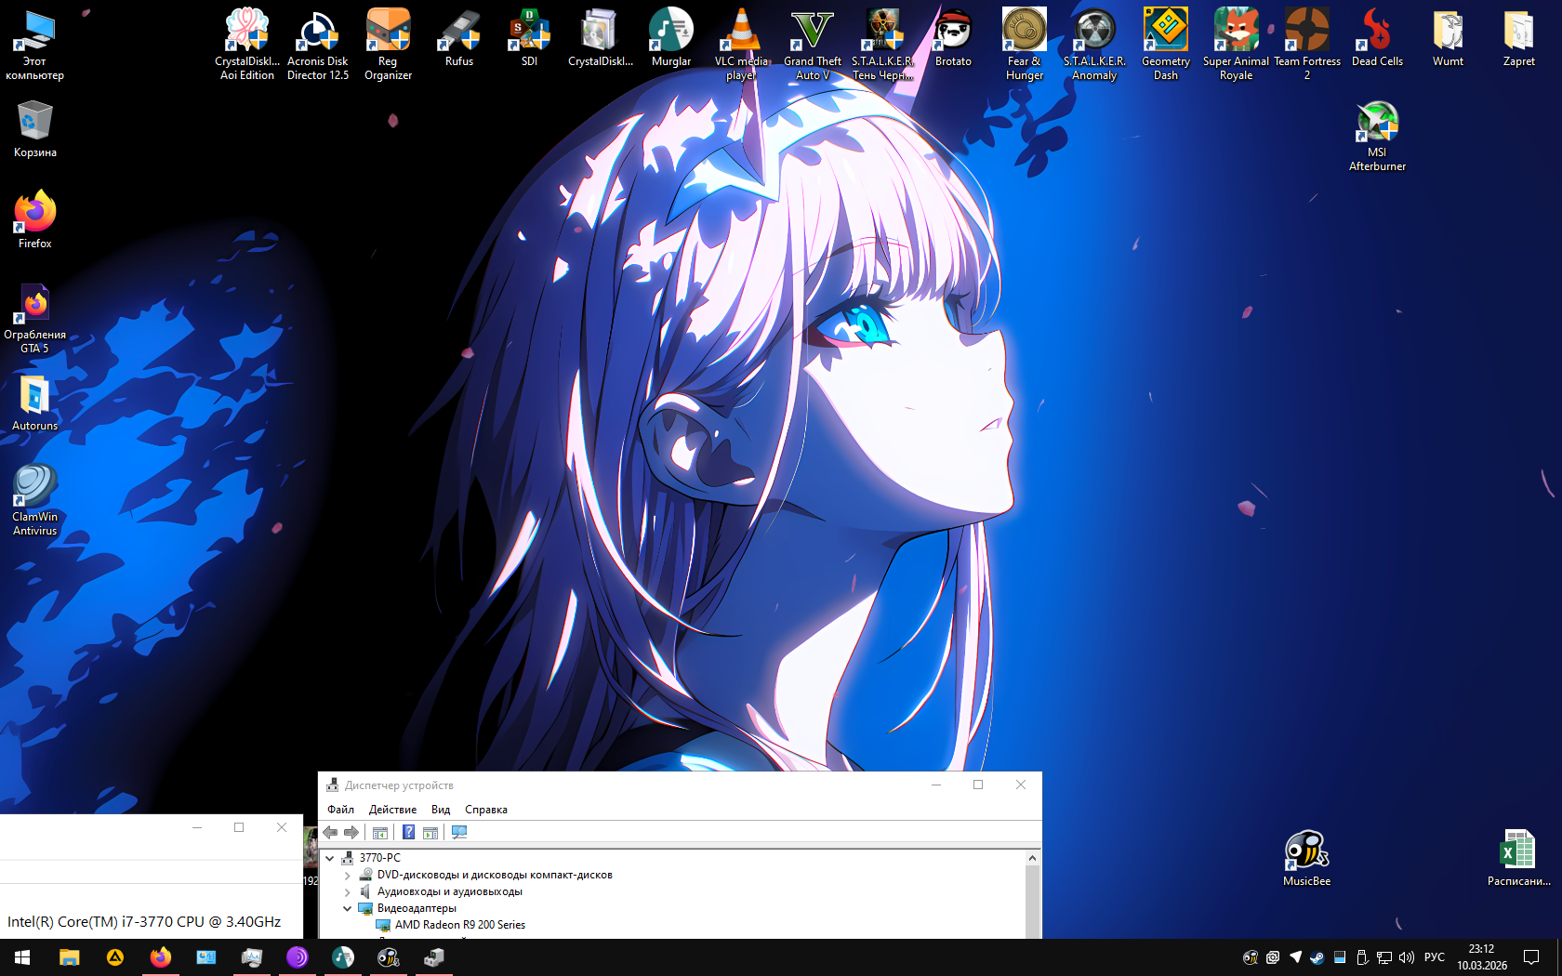Switch to Device Manager on the taskbar

tap(433, 957)
